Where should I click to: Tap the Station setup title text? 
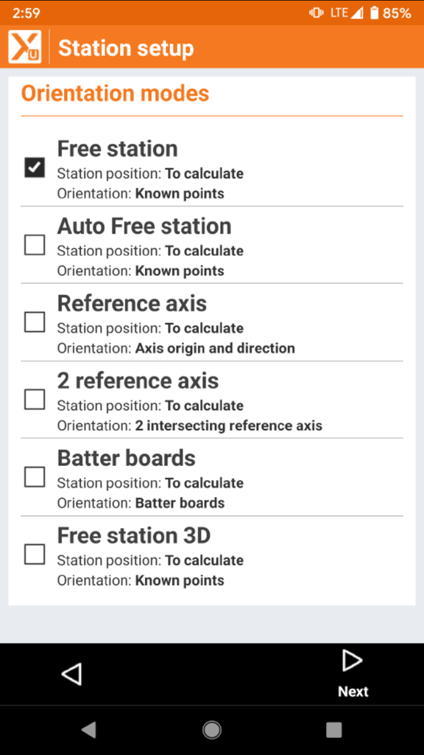(x=126, y=47)
